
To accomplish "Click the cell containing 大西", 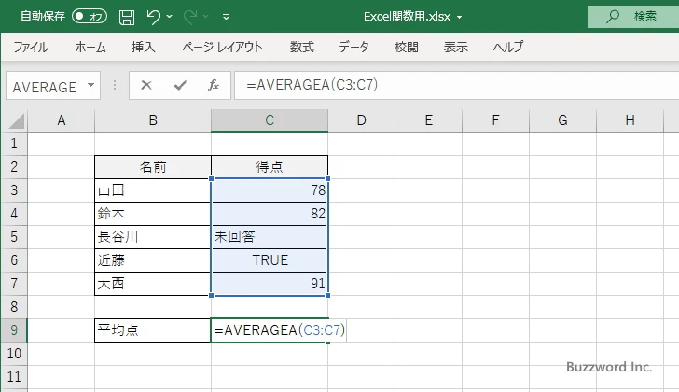I will click(153, 284).
